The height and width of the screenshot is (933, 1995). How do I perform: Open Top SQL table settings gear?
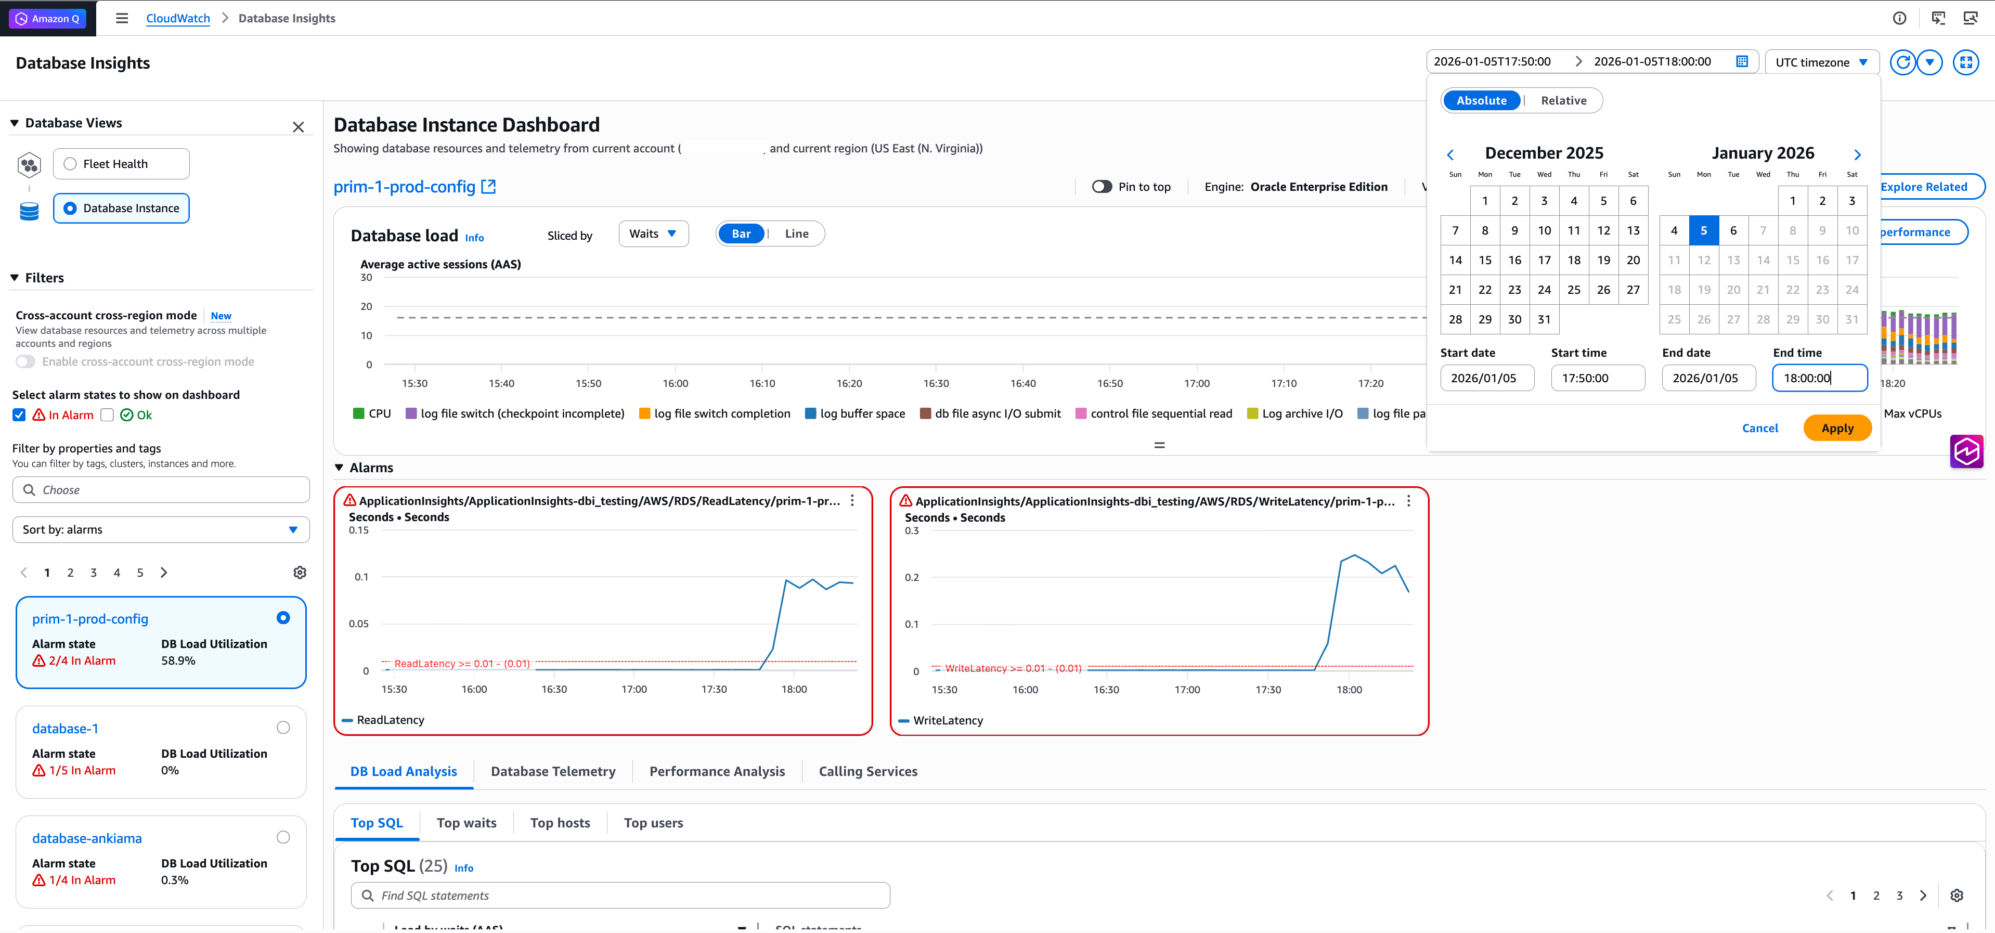[1957, 895]
